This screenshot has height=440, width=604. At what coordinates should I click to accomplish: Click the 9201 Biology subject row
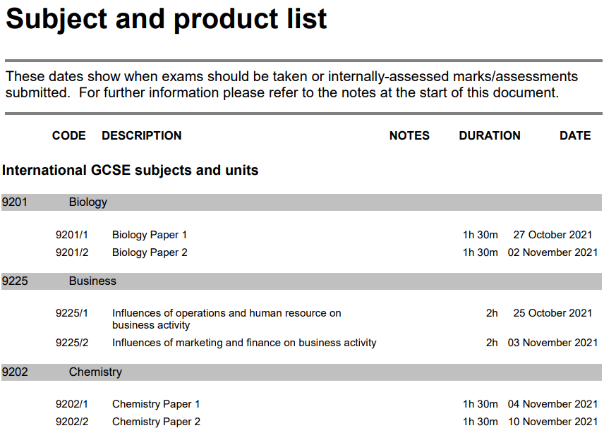(x=88, y=202)
